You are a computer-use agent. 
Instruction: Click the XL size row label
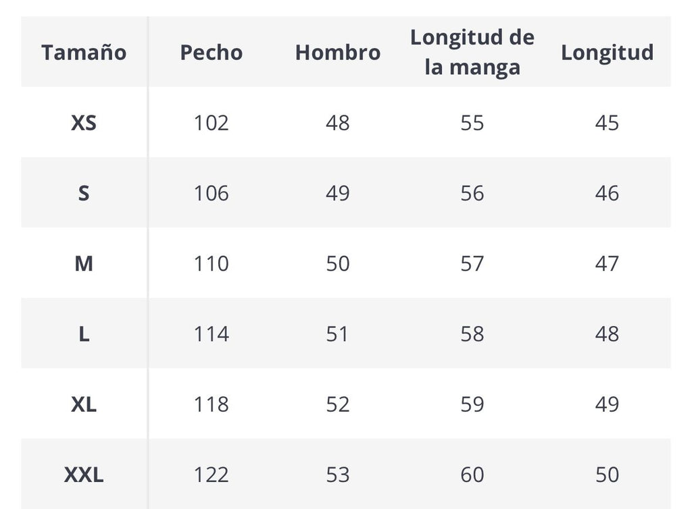pos(84,404)
